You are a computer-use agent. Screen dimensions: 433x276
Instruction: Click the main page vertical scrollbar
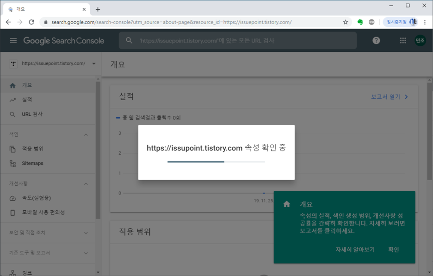tap(429, 132)
